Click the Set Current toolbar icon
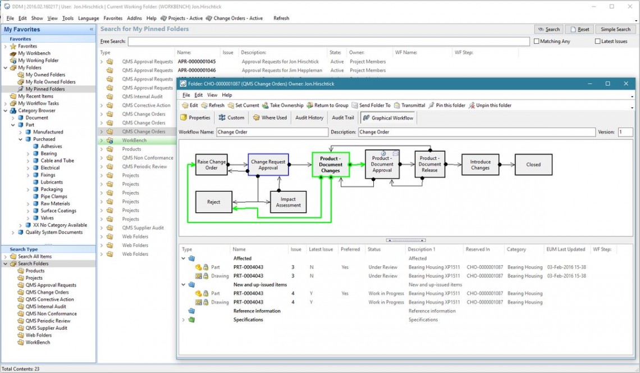Screen dimensions: 640x373 pyautogui.click(x=230, y=105)
